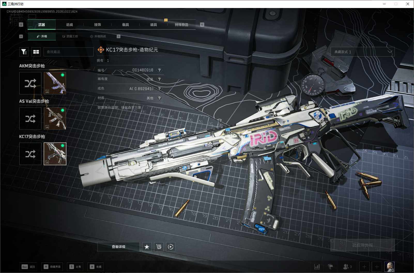The image size is (414, 273).
Task: Click help icon next to 编号
Action: pyautogui.click(x=159, y=70)
